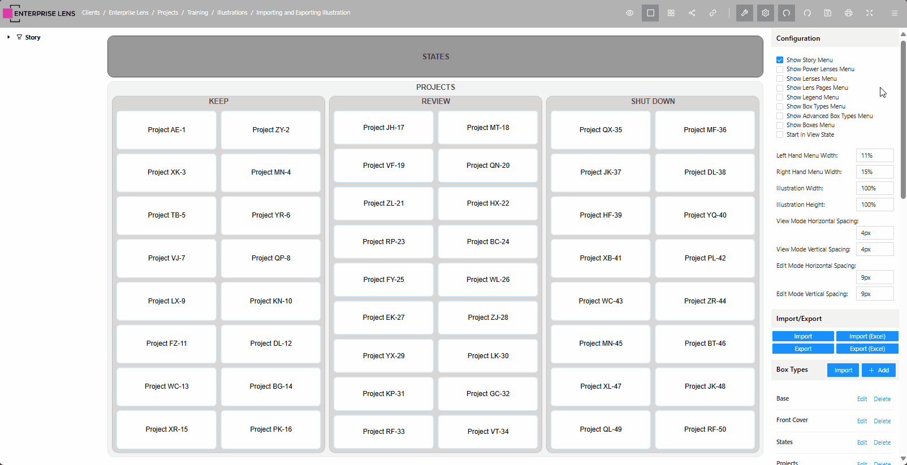
Task: Click the save disk icon
Action: pyautogui.click(x=828, y=13)
